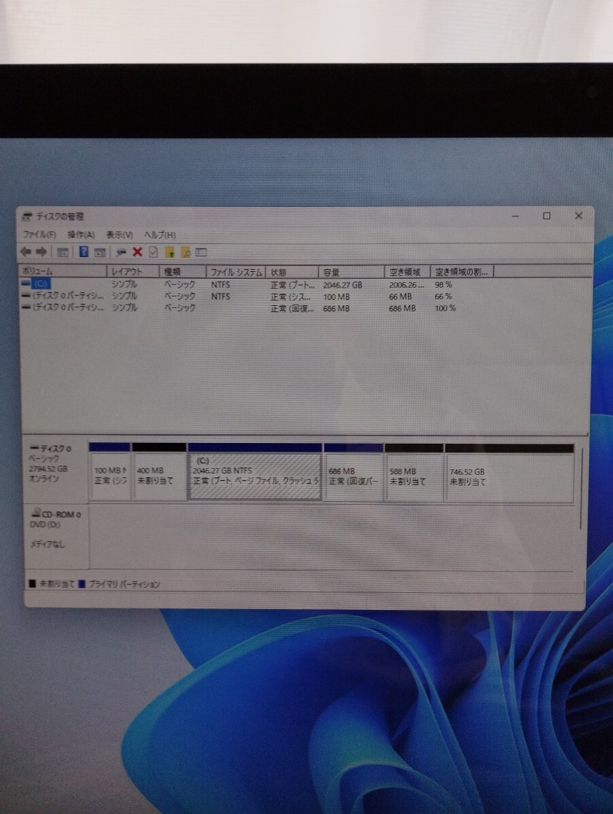
Task: Click the black 未割り当て legend swatch
Action: pyautogui.click(x=32, y=584)
